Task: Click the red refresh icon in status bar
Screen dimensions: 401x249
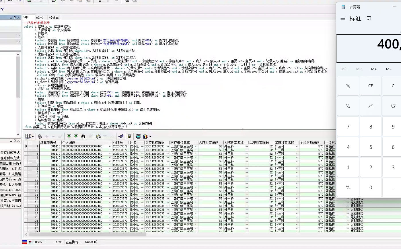Action: [30, 242]
